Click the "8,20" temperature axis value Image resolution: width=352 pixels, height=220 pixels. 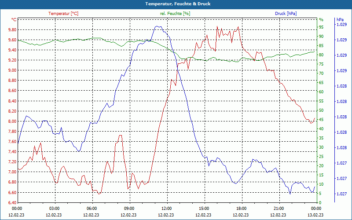[x=12, y=111]
